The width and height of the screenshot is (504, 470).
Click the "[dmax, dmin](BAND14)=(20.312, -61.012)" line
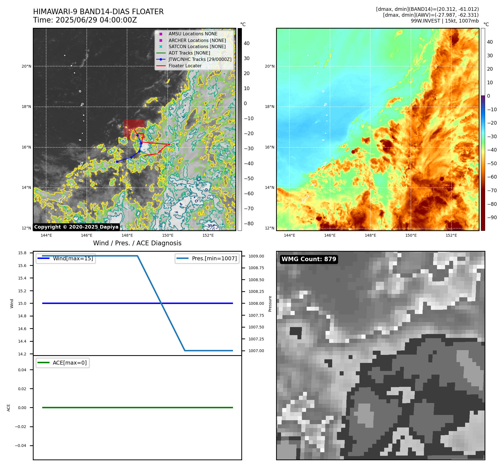pyautogui.click(x=427, y=9)
